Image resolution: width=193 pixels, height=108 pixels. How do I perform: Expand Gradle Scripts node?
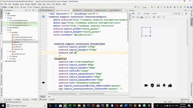[4, 61]
